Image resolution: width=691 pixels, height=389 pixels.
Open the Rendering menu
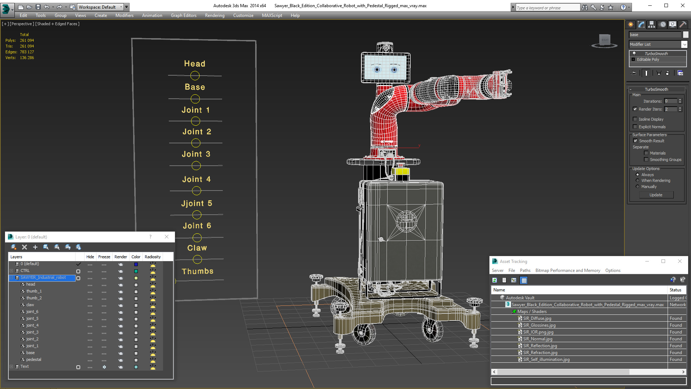[x=214, y=15]
